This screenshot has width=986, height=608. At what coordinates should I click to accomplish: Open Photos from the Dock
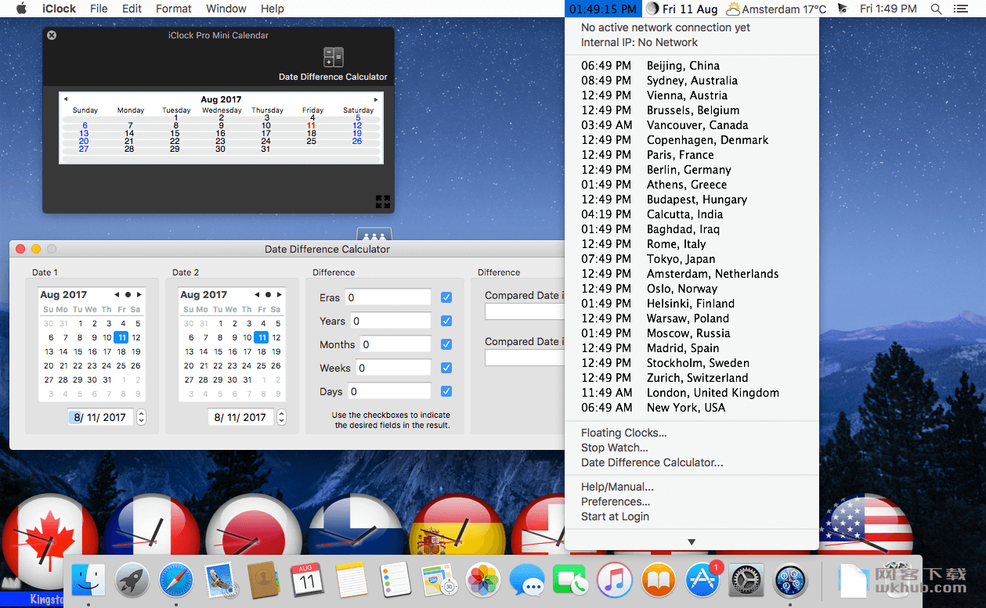(483, 581)
